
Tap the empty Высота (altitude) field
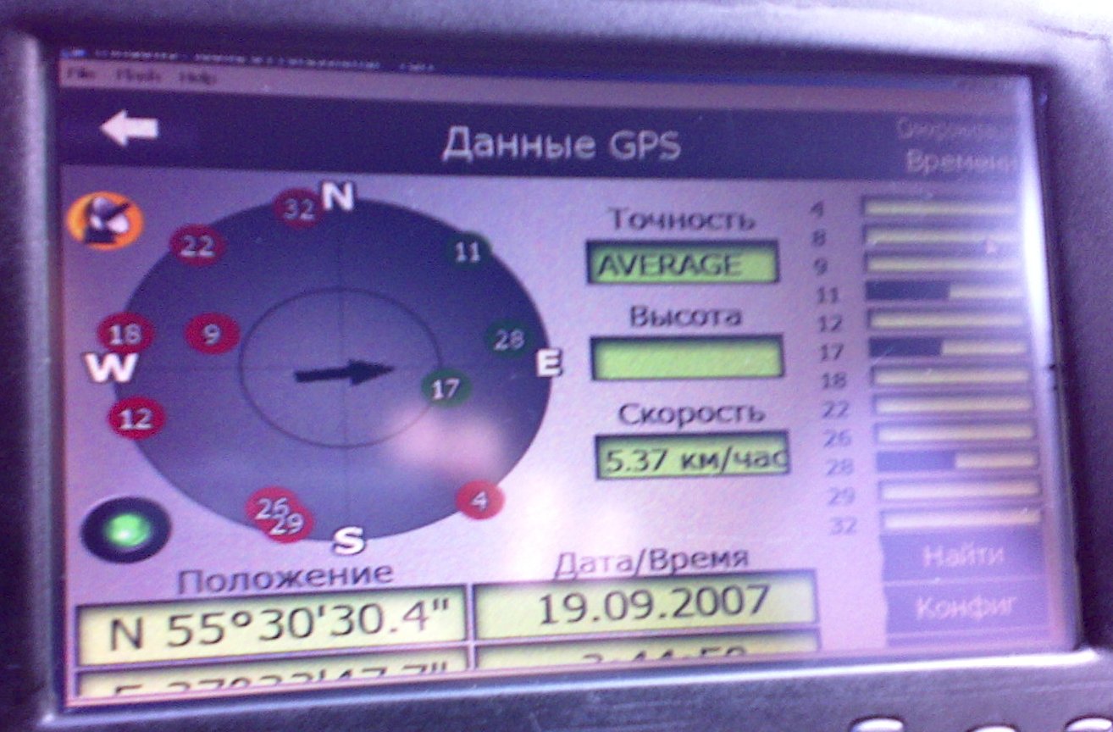(x=687, y=358)
